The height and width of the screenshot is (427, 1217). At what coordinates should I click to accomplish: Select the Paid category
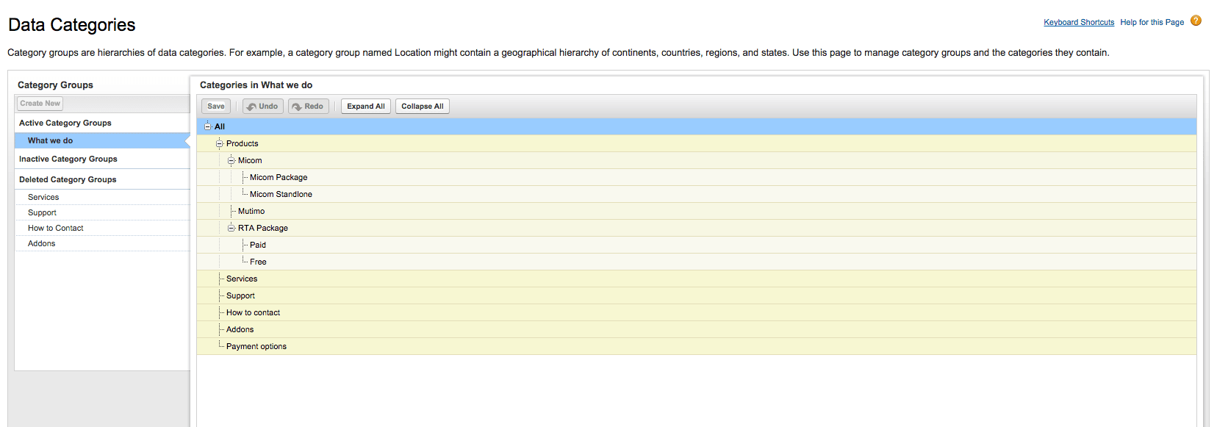pos(258,245)
